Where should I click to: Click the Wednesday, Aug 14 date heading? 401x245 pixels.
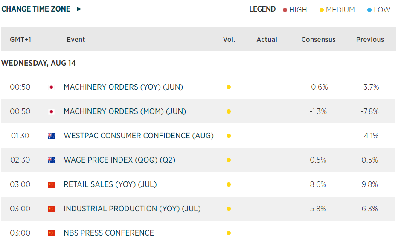pos(38,63)
